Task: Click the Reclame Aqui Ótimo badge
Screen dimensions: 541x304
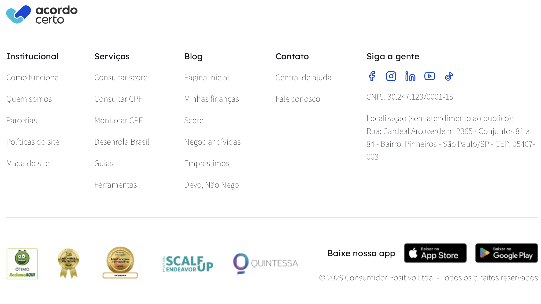Action: [22, 263]
